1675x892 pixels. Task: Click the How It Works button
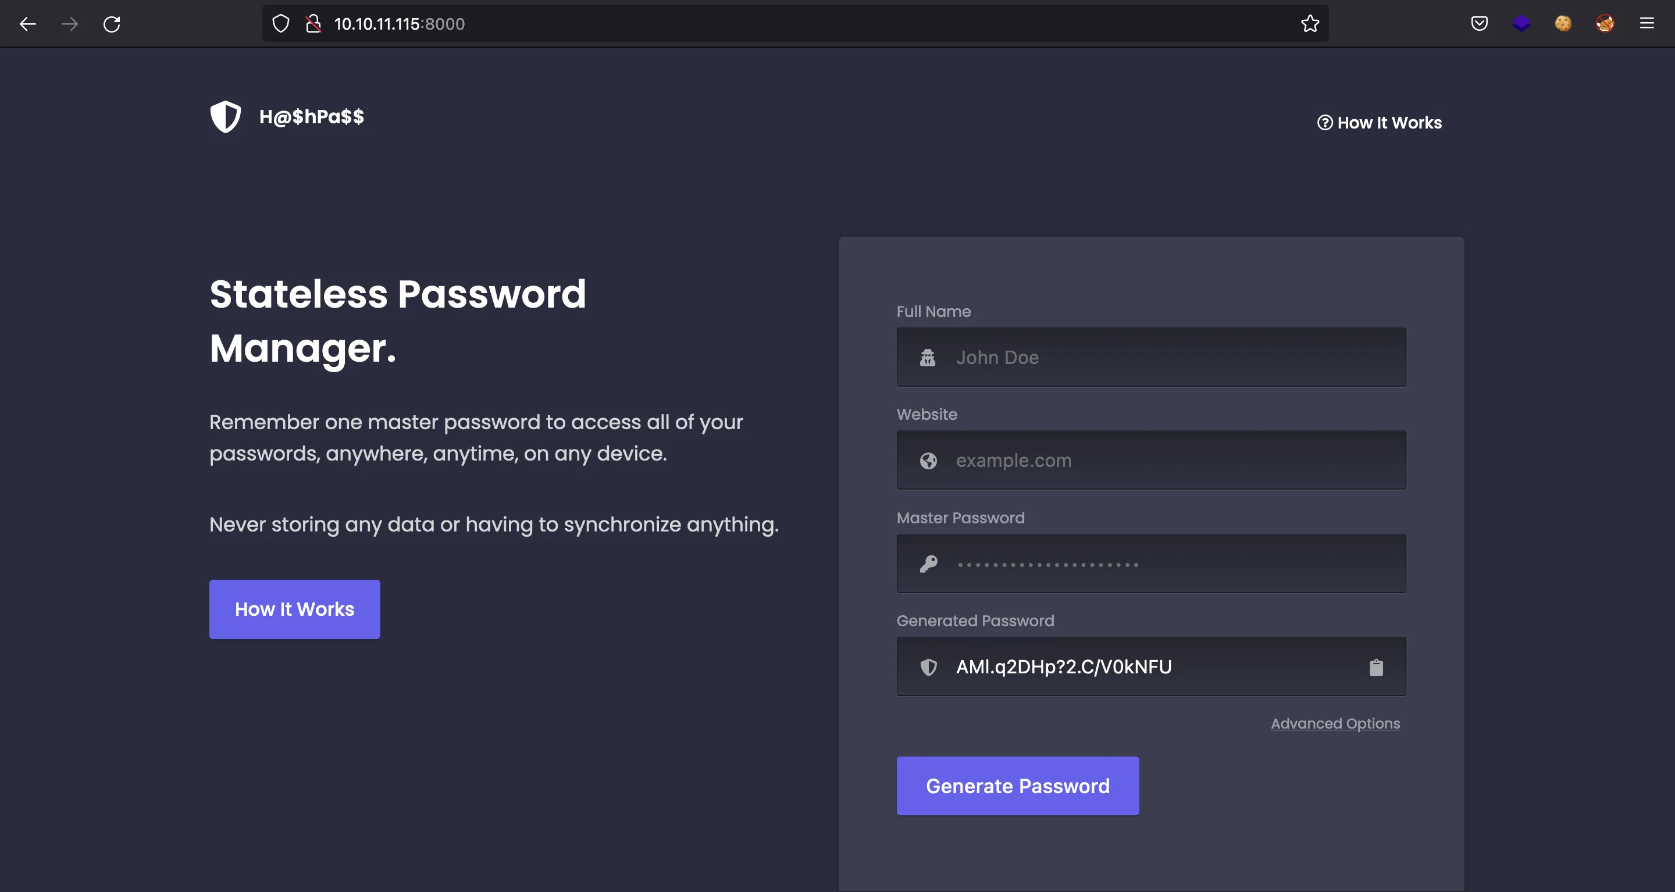coord(294,608)
